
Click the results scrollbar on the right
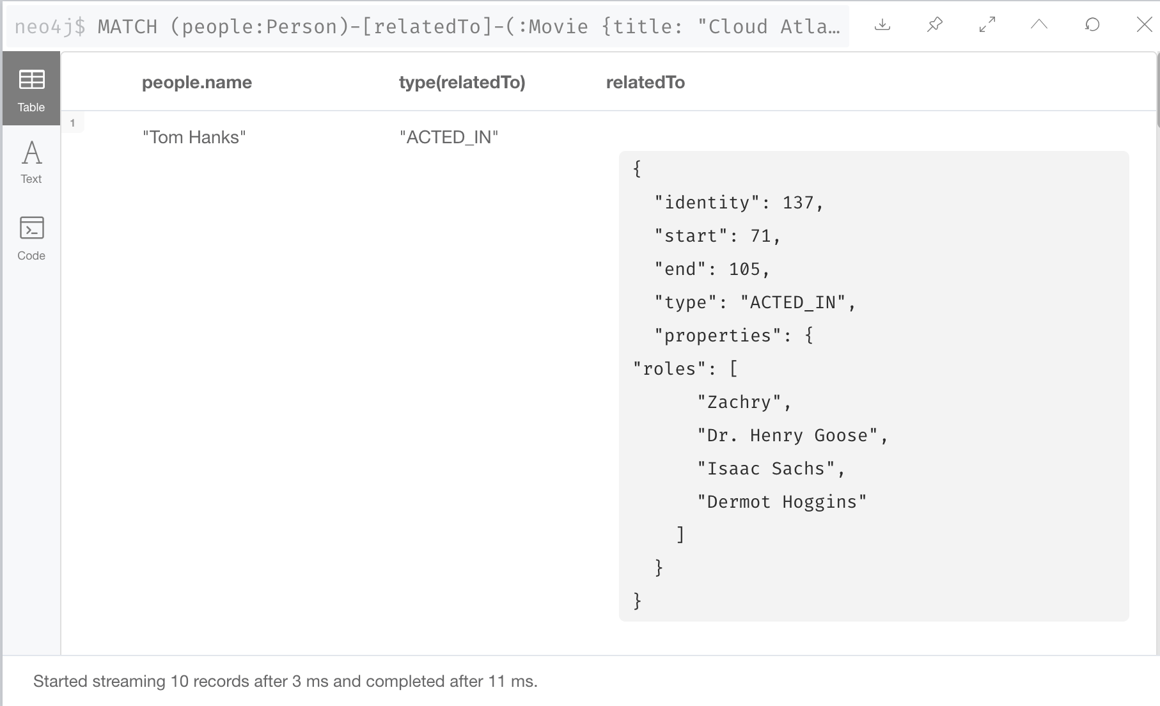[x=1157, y=90]
